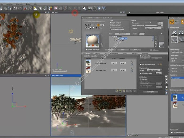Click the floppy disk save material icon

pyautogui.click(x=166, y=93)
